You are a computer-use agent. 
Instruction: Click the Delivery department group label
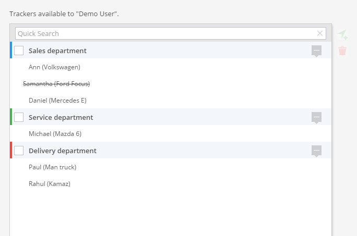point(62,151)
